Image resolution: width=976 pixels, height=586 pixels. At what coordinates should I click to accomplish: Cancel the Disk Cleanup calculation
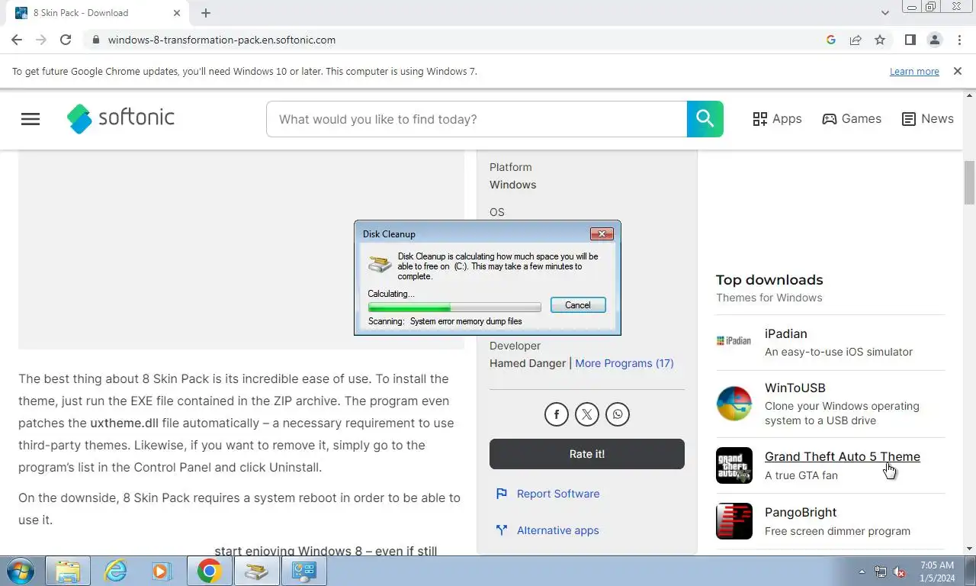coord(578,305)
